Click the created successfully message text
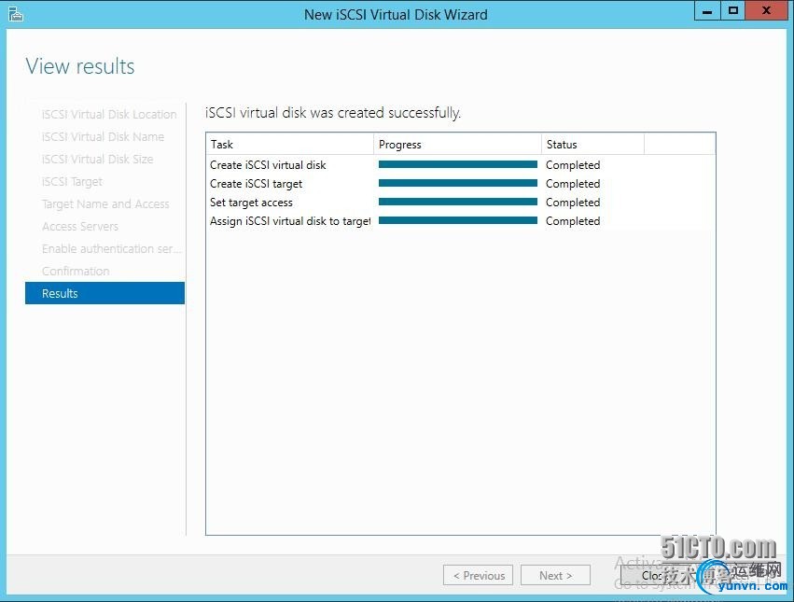This screenshot has height=602, width=794. (333, 113)
